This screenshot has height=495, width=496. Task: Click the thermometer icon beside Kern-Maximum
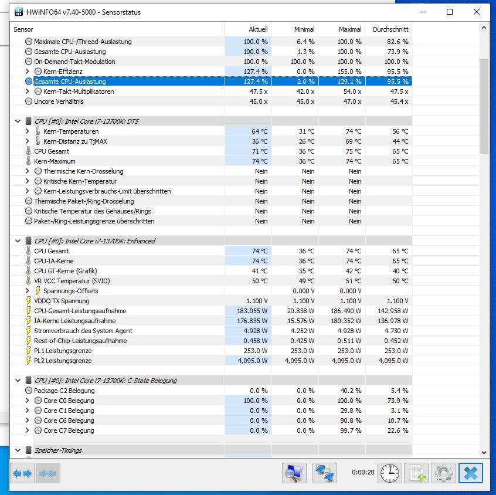29,161
